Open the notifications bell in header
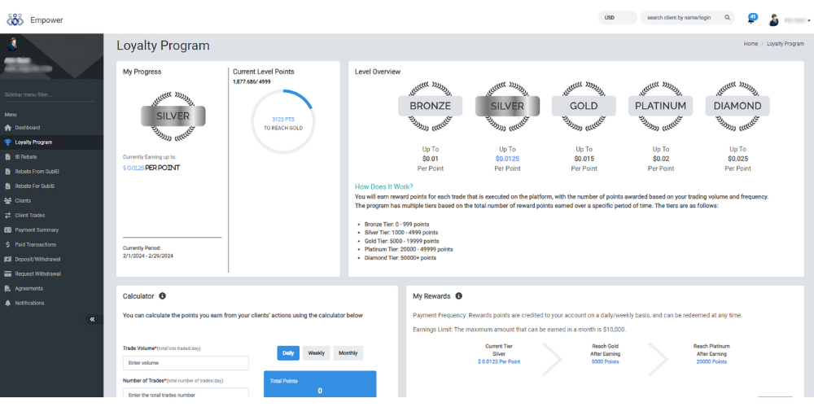Viewport: 814px width, 407px height. (x=751, y=18)
